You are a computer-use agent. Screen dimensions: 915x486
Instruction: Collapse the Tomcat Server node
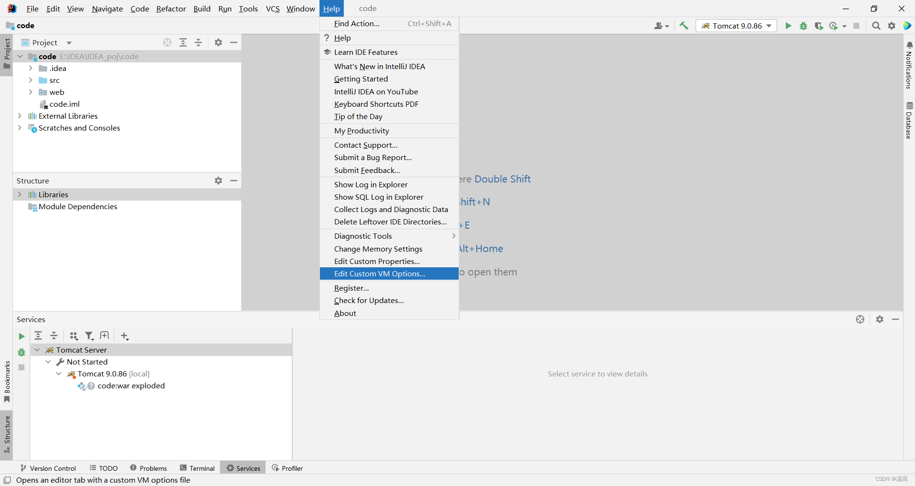[37, 350]
